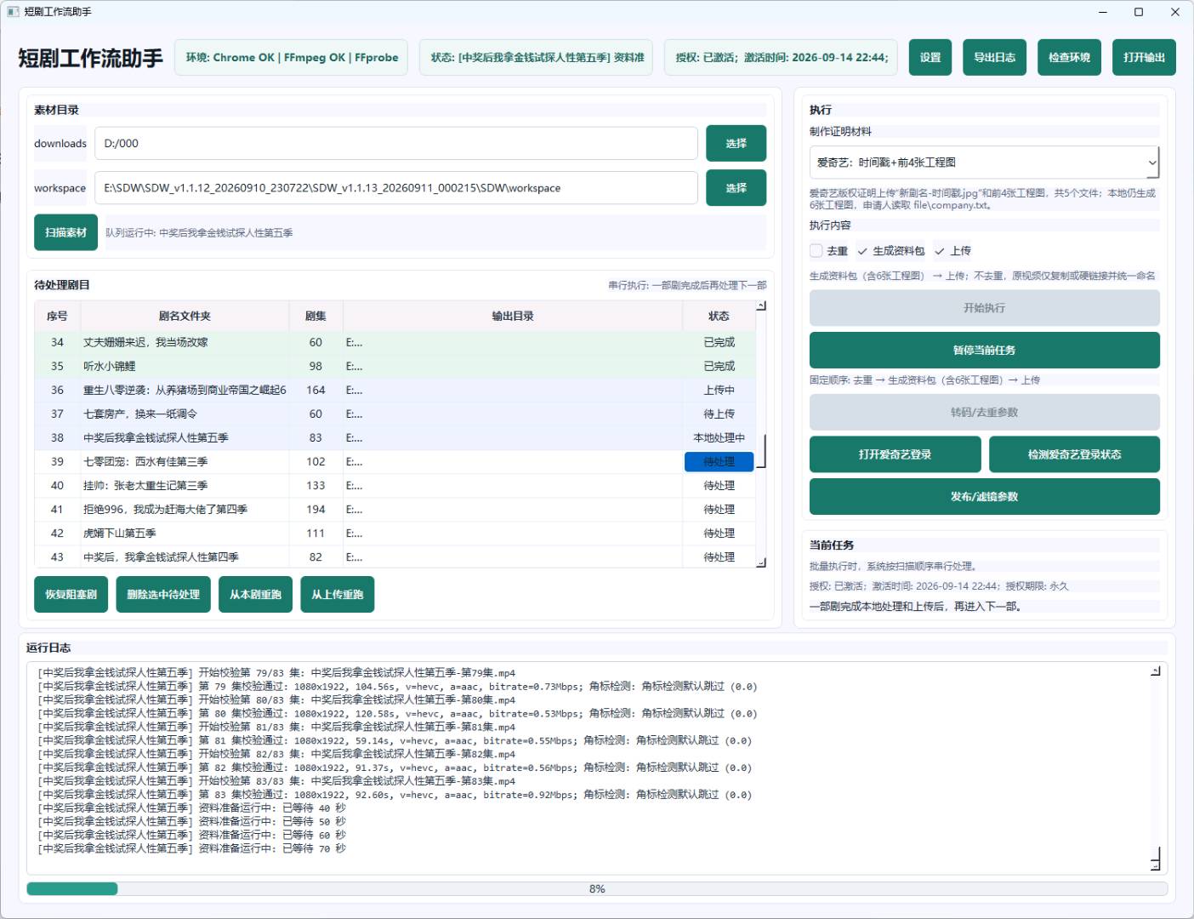The height and width of the screenshot is (919, 1194).
Task: Click the 输出目录 column header
Action: [x=513, y=316]
